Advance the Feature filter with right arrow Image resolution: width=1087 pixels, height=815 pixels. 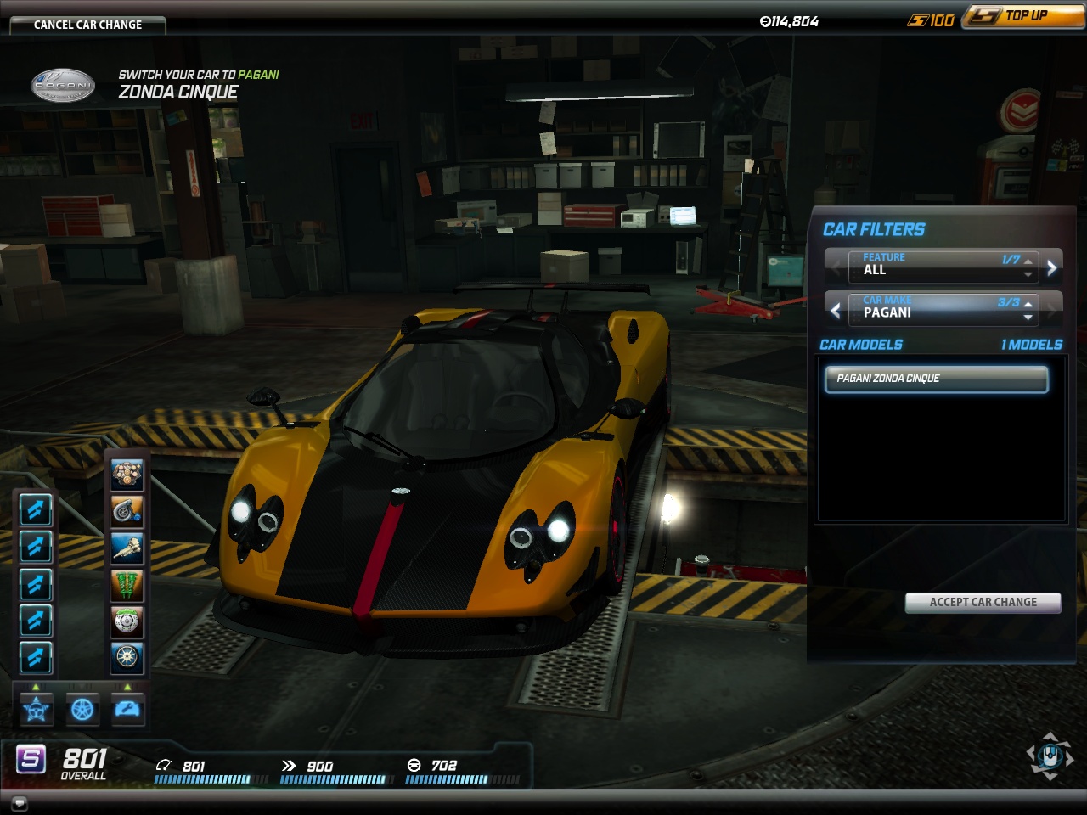pyautogui.click(x=1051, y=267)
